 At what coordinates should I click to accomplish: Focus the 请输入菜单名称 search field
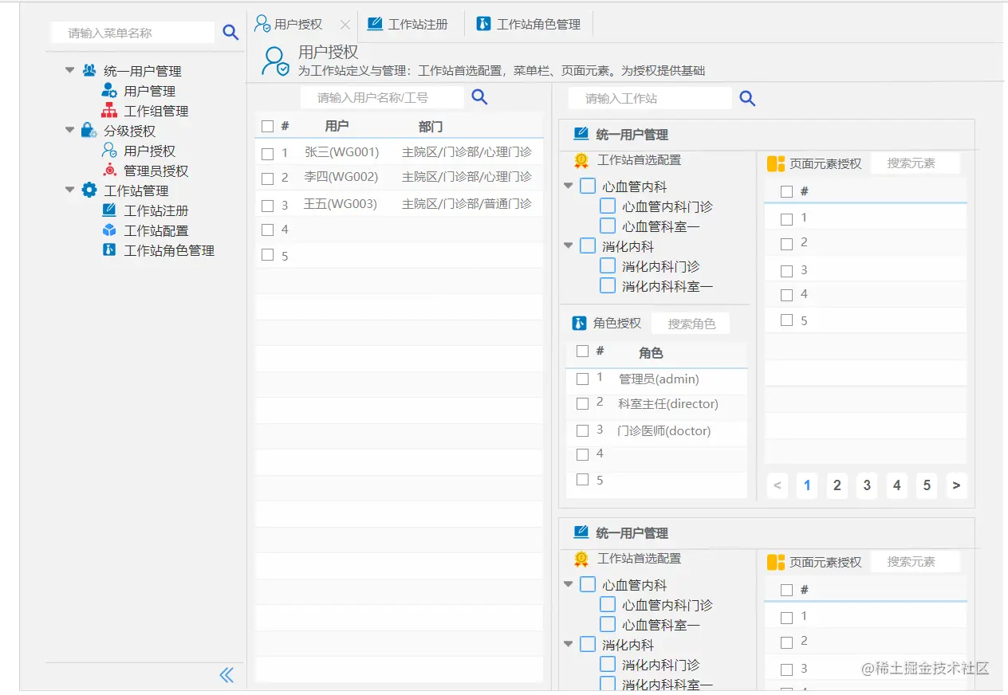133,33
